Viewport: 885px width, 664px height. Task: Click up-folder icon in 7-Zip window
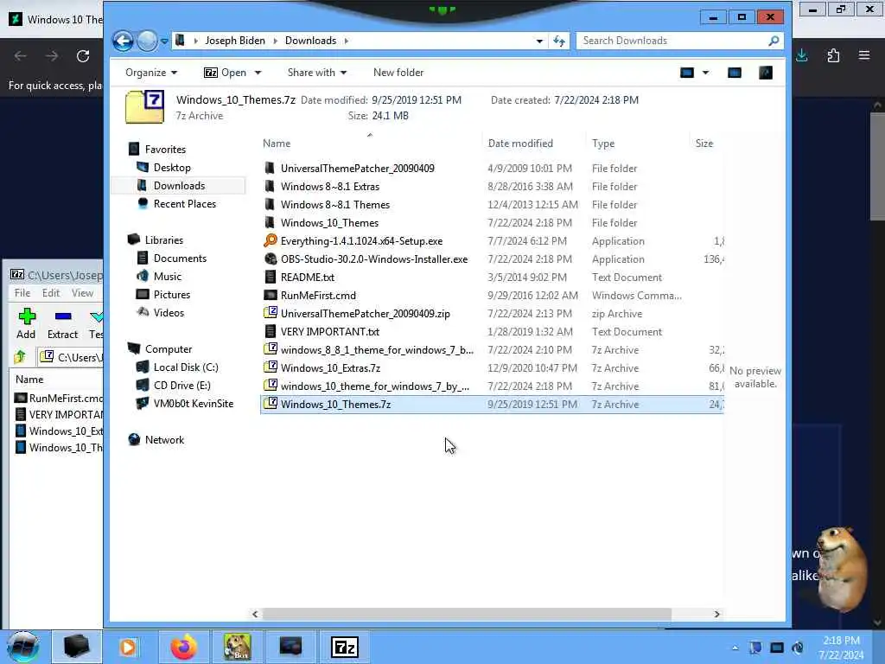click(21, 357)
